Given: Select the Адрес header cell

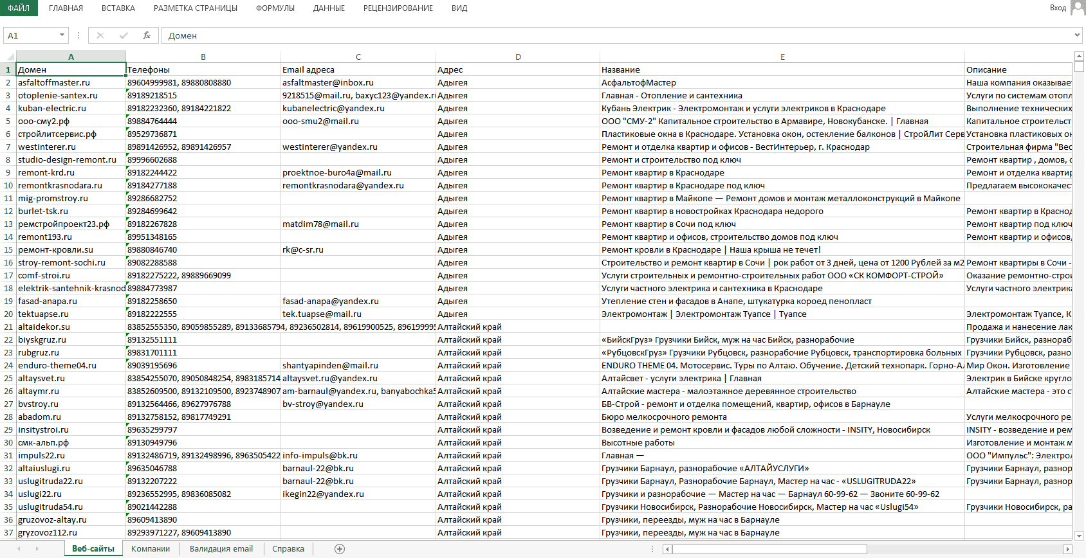Looking at the screenshot, I should click(518, 69).
